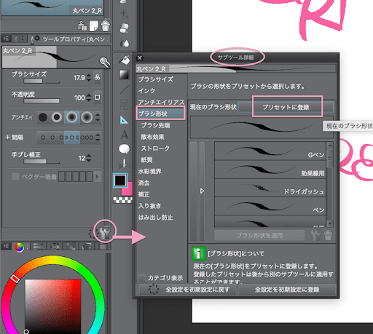
Task: Click the magnifier icon on brush preview
Action: (x=105, y=62)
